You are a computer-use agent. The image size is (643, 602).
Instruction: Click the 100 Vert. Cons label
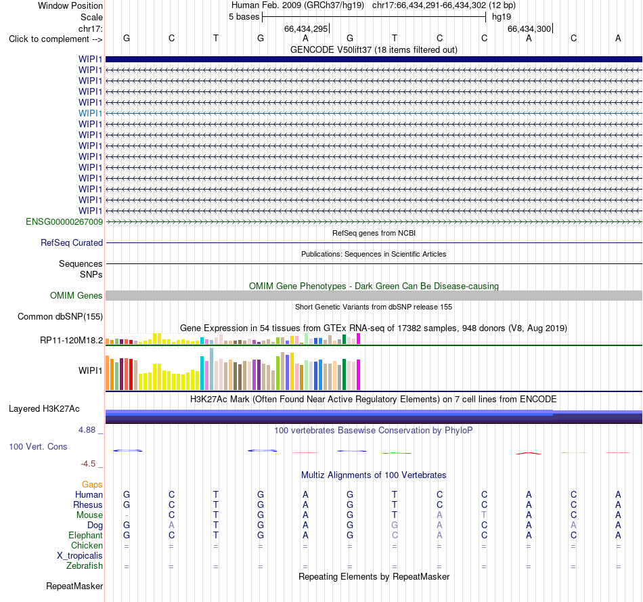(38, 446)
